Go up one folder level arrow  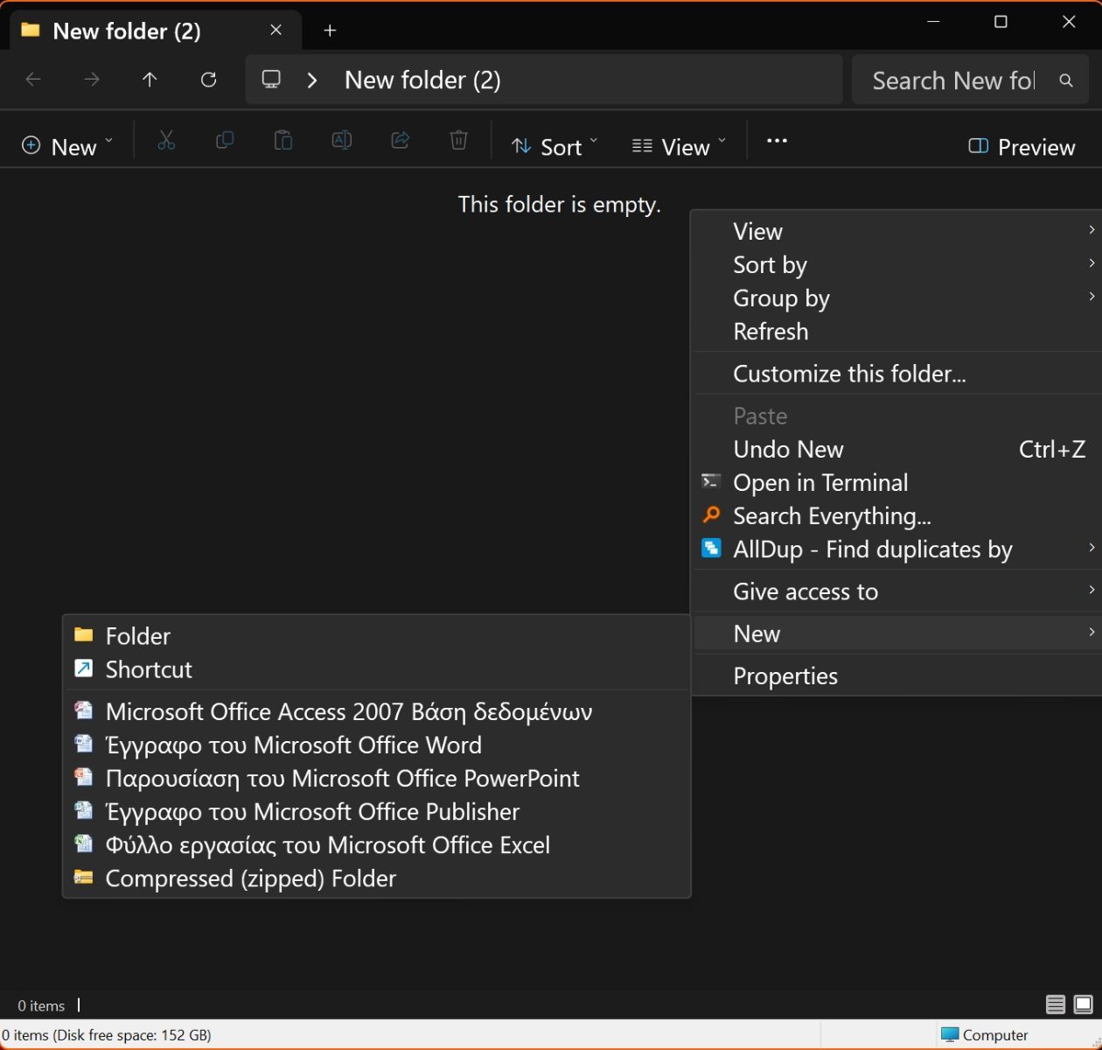[150, 80]
